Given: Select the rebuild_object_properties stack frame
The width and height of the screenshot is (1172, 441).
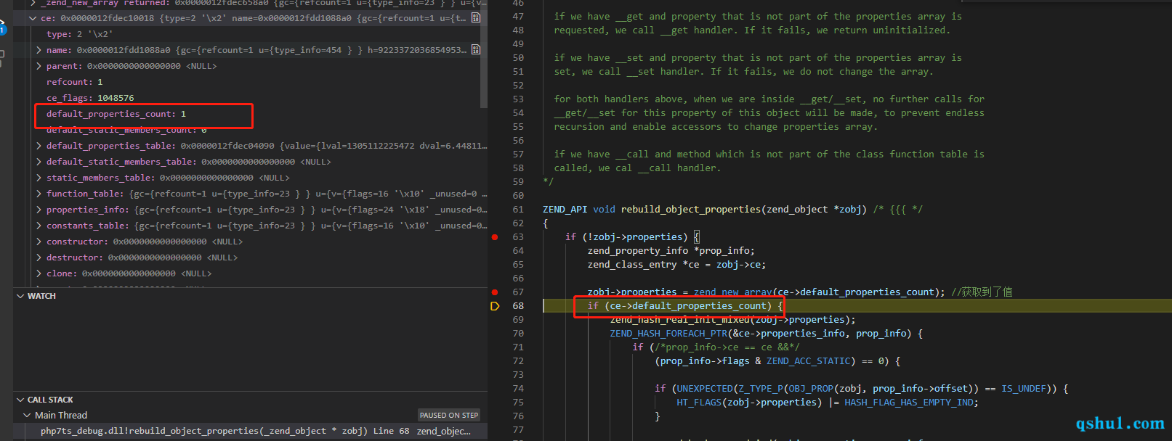Looking at the screenshot, I should coord(250,431).
